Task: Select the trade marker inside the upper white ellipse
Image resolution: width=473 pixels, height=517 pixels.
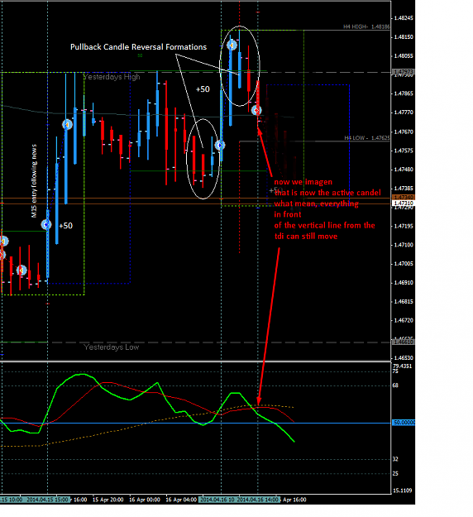Action: pyautogui.click(x=232, y=45)
